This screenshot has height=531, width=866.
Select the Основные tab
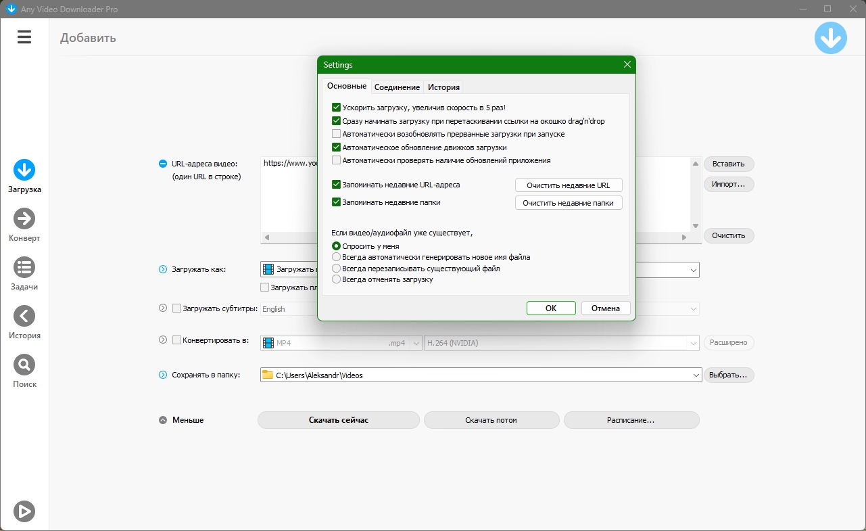(x=346, y=86)
